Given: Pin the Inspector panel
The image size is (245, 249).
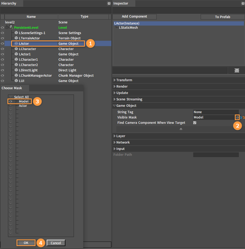Looking at the screenshot, I should 243,3.
